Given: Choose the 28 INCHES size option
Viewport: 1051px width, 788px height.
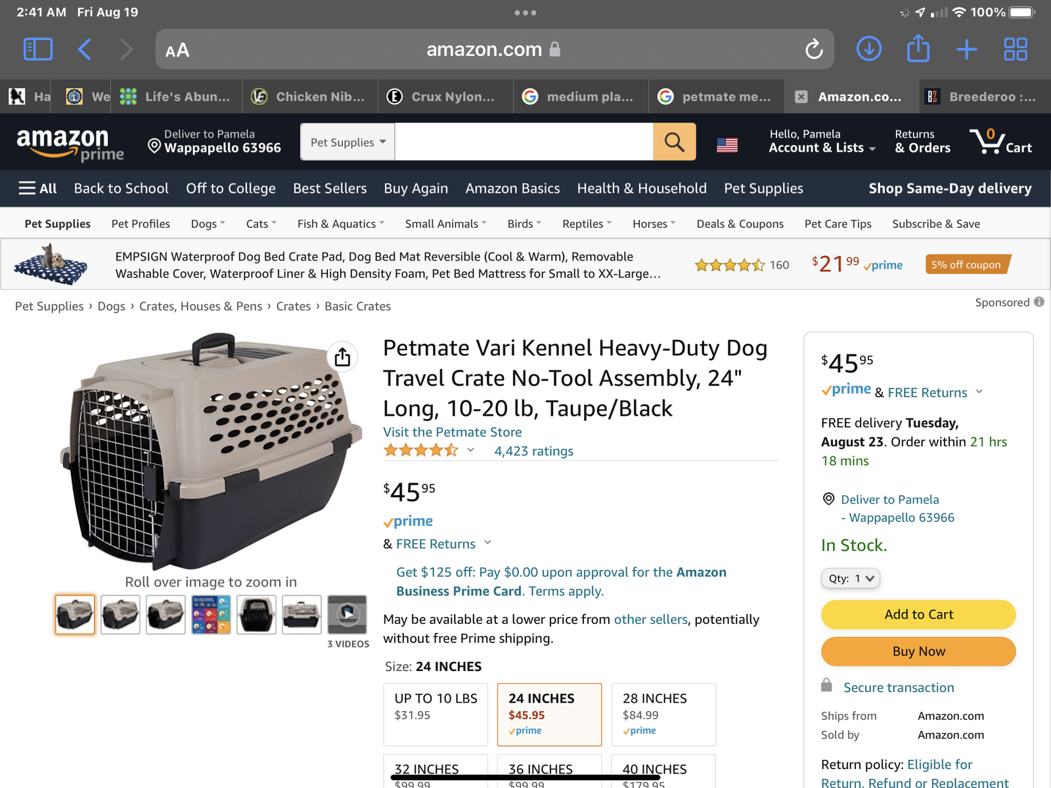Looking at the screenshot, I should (x=663, y=714).
